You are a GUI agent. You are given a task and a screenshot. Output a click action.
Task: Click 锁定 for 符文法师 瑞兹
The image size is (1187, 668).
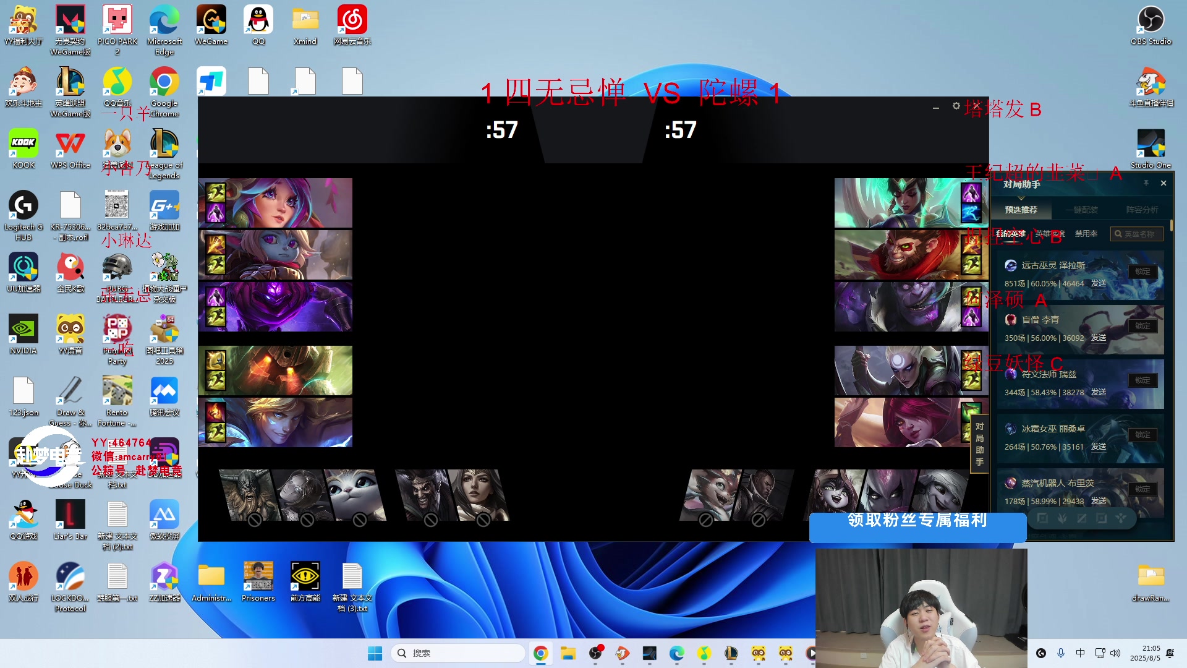point(1142,380)
